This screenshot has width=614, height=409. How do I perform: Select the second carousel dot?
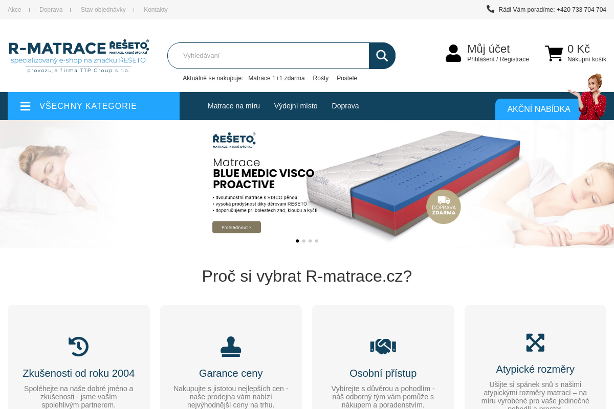coord(304,241)
